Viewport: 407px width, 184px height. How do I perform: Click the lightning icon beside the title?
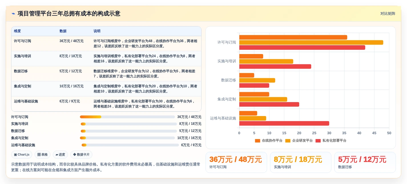(x=13, y=14)
